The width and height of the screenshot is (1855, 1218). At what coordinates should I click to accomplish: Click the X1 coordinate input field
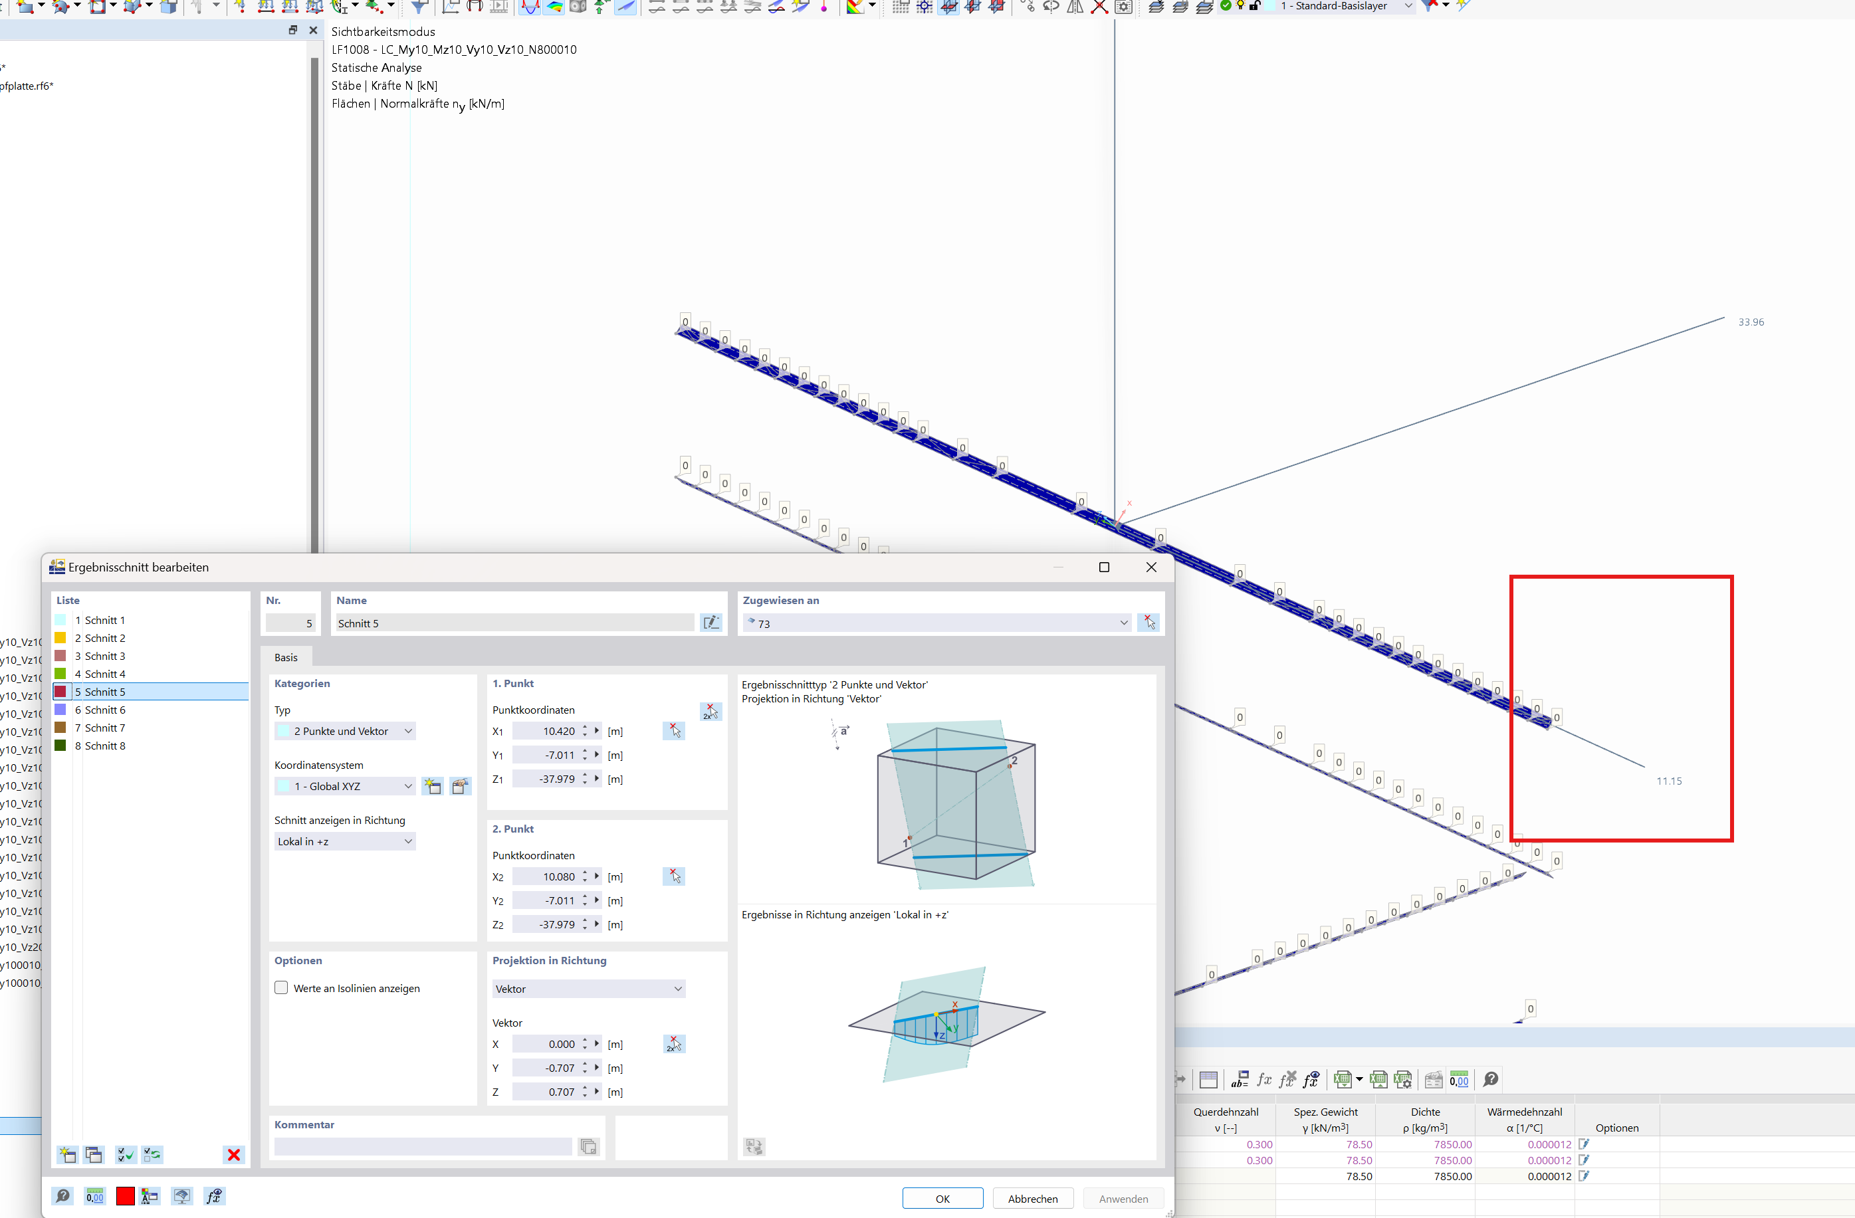coord(547,731)
